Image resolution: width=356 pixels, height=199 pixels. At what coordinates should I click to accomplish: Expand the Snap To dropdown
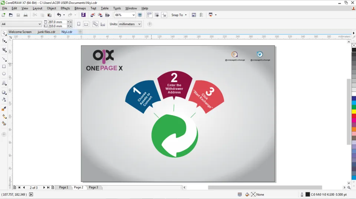(186, 15)
